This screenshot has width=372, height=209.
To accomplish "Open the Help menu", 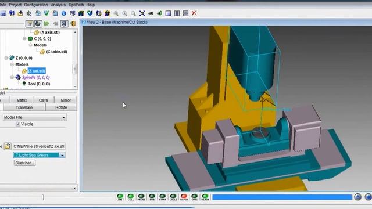I will coord(91,5).
